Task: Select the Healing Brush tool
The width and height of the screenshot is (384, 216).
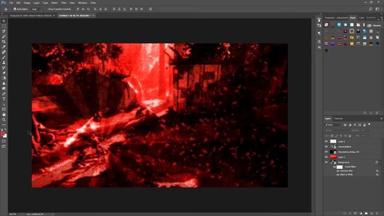Action: [x=4, y=52]
